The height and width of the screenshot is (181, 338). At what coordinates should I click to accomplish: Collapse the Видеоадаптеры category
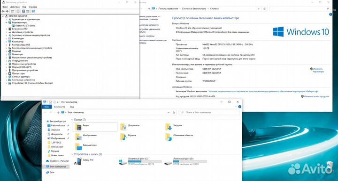pos(6,22)
